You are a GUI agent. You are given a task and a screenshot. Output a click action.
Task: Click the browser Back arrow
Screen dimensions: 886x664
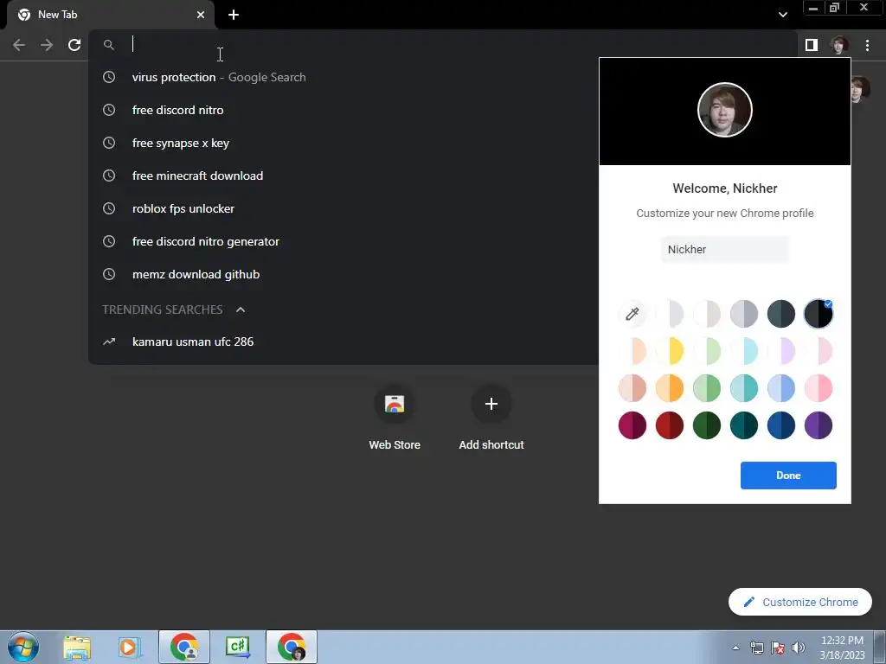pos(19,45)
